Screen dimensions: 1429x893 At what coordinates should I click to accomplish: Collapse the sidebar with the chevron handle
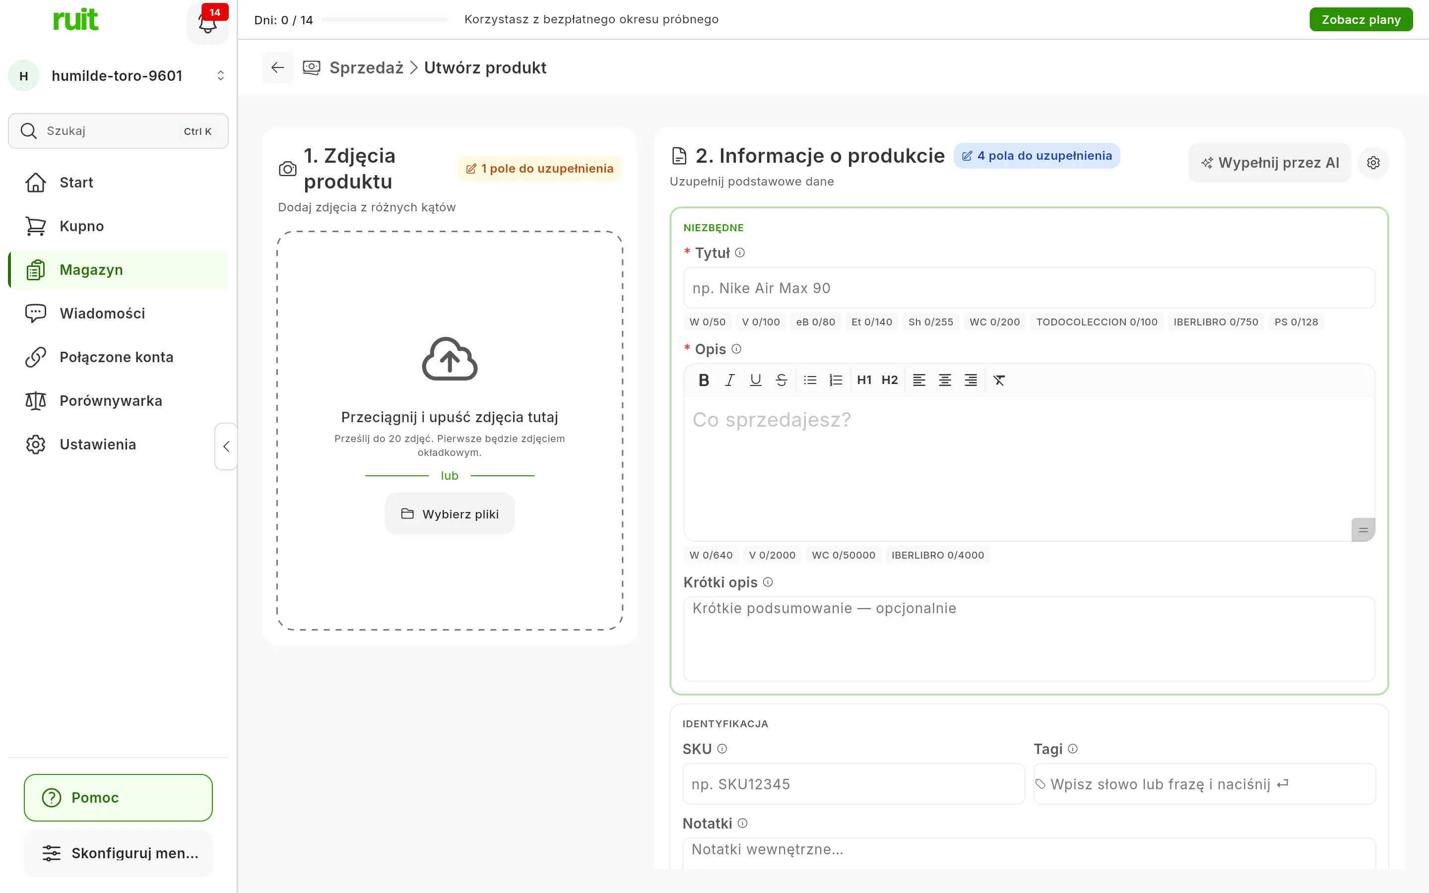[226, 446]
